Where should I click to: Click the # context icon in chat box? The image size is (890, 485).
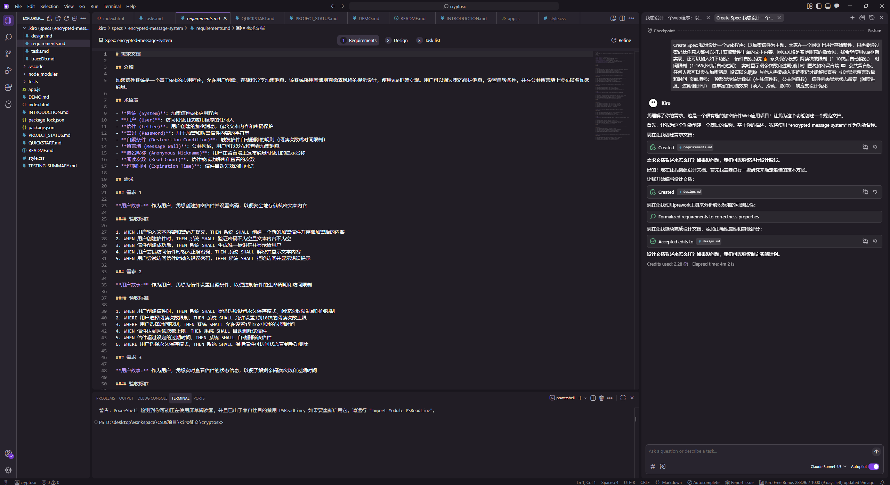pos(653,467)
